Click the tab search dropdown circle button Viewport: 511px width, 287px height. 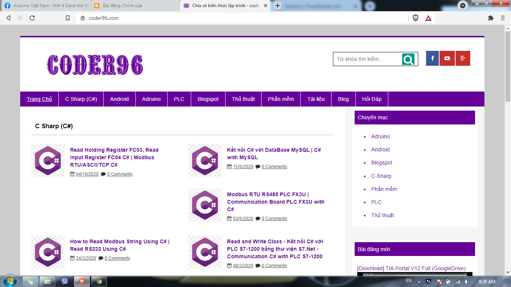point(463,6)
